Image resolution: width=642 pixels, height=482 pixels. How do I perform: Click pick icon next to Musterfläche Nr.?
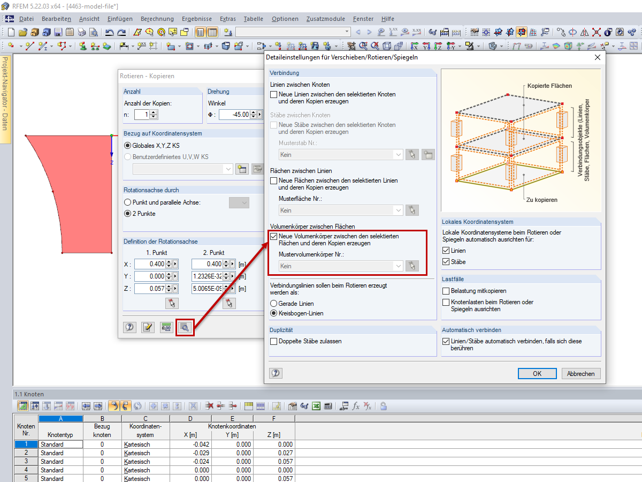pyautogui.click(x=412, y=210)
